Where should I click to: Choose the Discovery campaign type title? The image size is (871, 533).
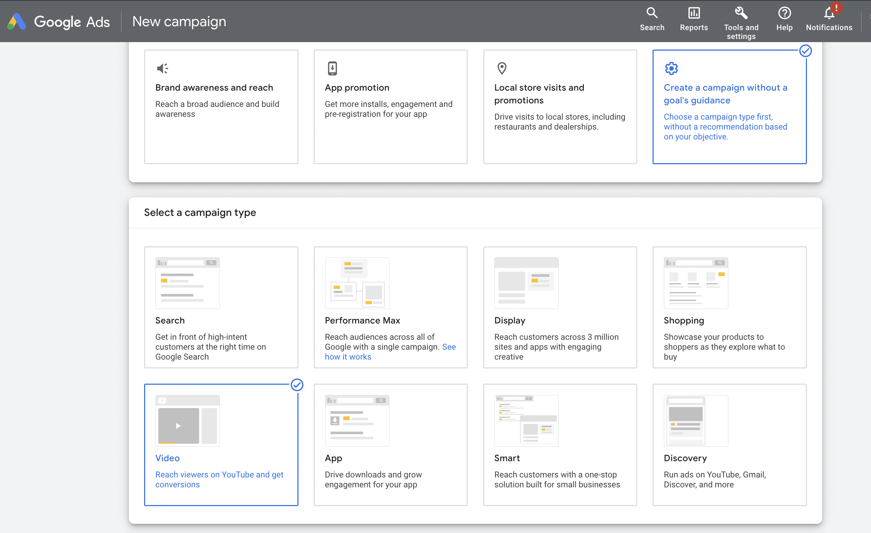click(x=685, y=458)
